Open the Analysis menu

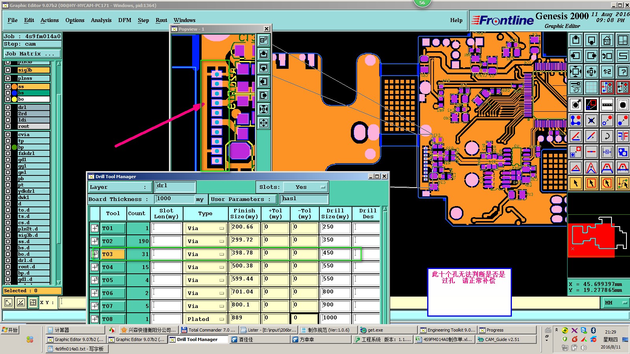pos(101,20)
